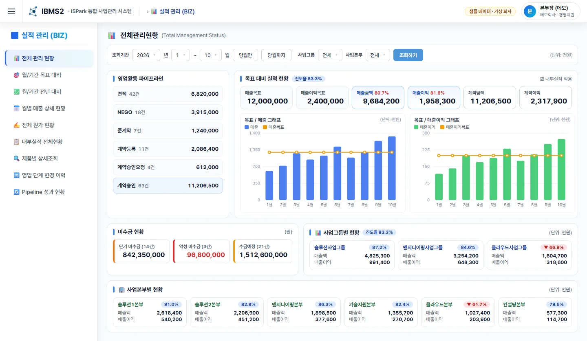Click the 샘플 데이터 · 가상 회사 badge
This screenshot has width=587, height=341.
pos(490,11)
